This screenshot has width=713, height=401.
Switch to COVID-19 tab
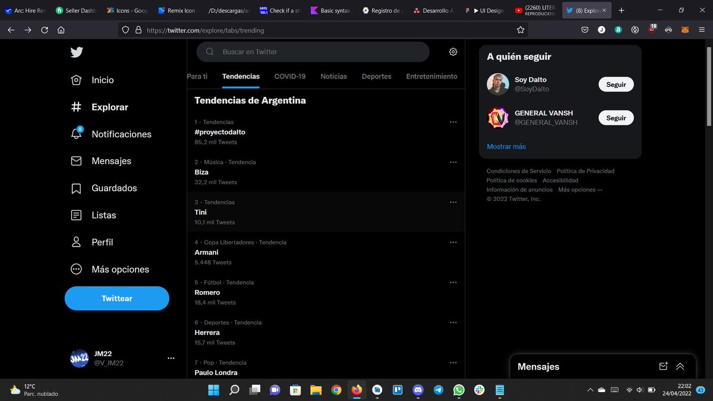(290, 76)
